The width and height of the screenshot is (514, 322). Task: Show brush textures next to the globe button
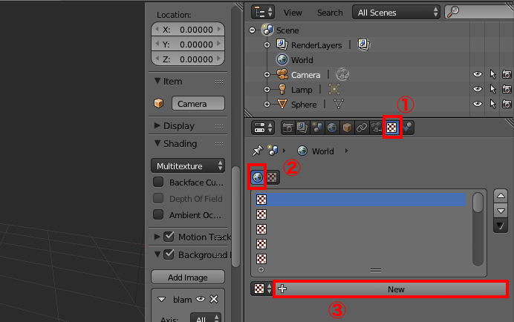272,177
